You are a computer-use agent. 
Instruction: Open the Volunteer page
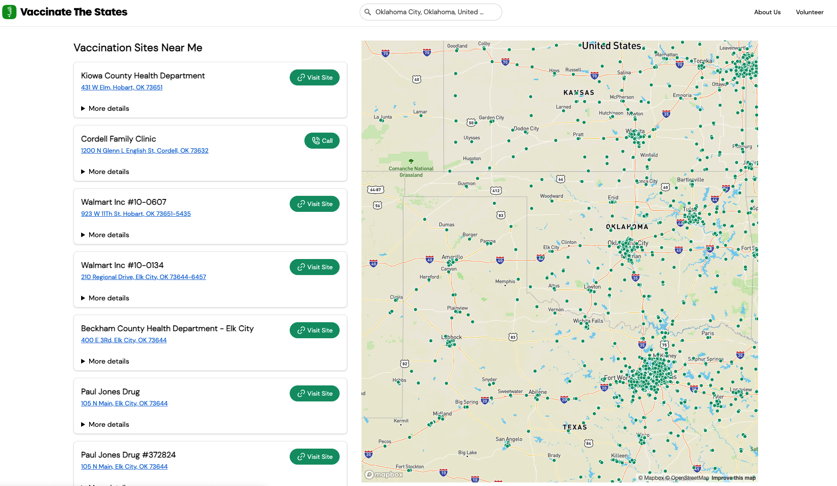pyautogui.click(x=809, y=12)
